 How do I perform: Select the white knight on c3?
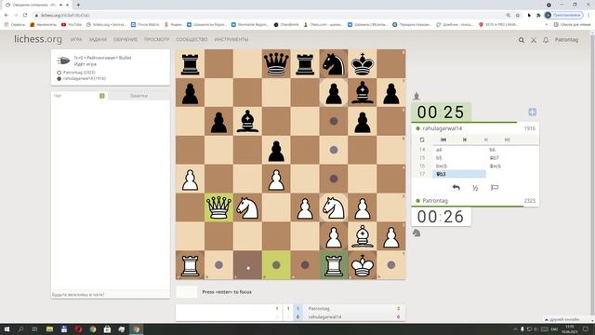[247, 208]
